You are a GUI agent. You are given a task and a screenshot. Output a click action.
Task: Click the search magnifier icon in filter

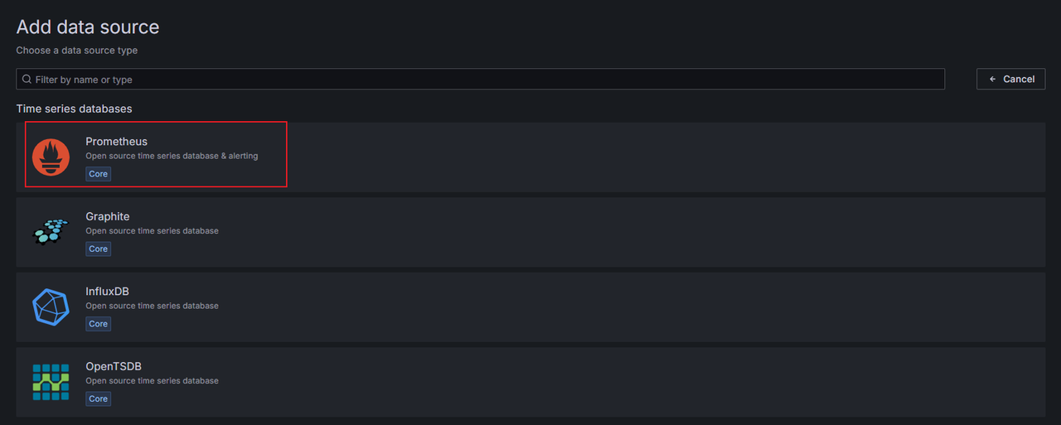pyautogui.click(x=27, y=80)
